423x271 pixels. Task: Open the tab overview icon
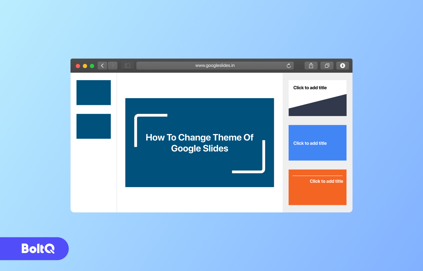[x=327, y=65]
